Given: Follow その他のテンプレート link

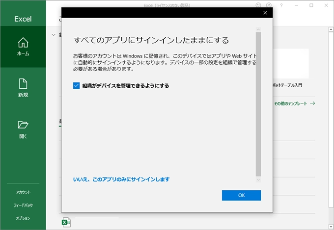Looking at the screenshot, I should (x=294, y=103).
